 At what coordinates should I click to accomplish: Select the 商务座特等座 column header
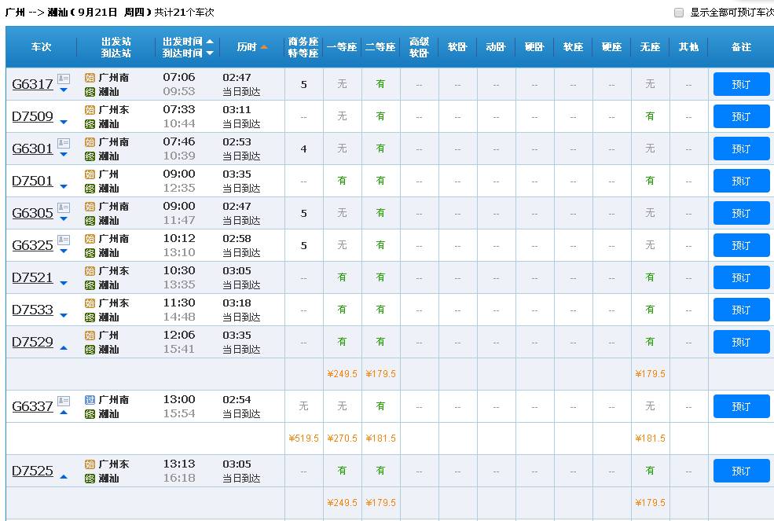[x=303, y=47]
